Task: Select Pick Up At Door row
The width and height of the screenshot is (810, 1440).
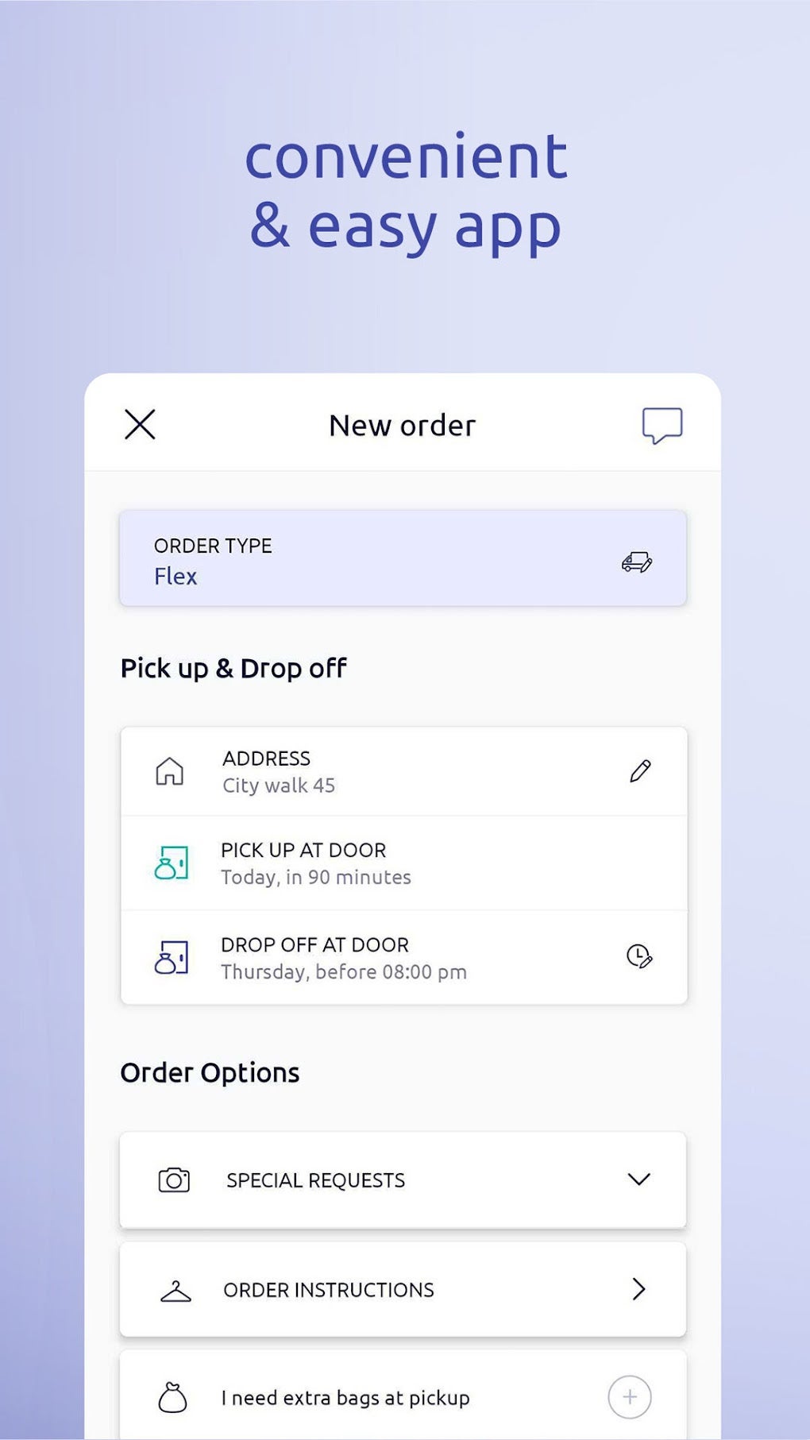Action: [403, 863]
